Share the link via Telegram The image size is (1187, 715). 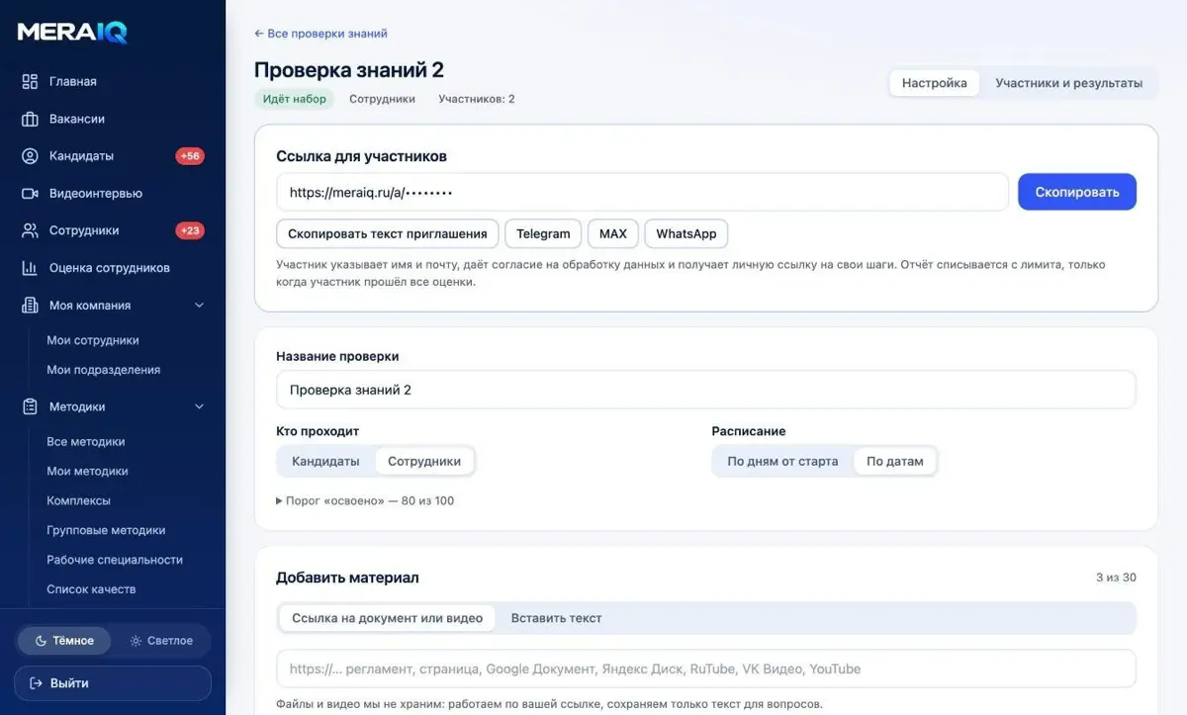(x=543, y=234)
